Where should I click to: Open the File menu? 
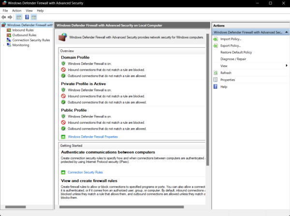coord(5,11)
